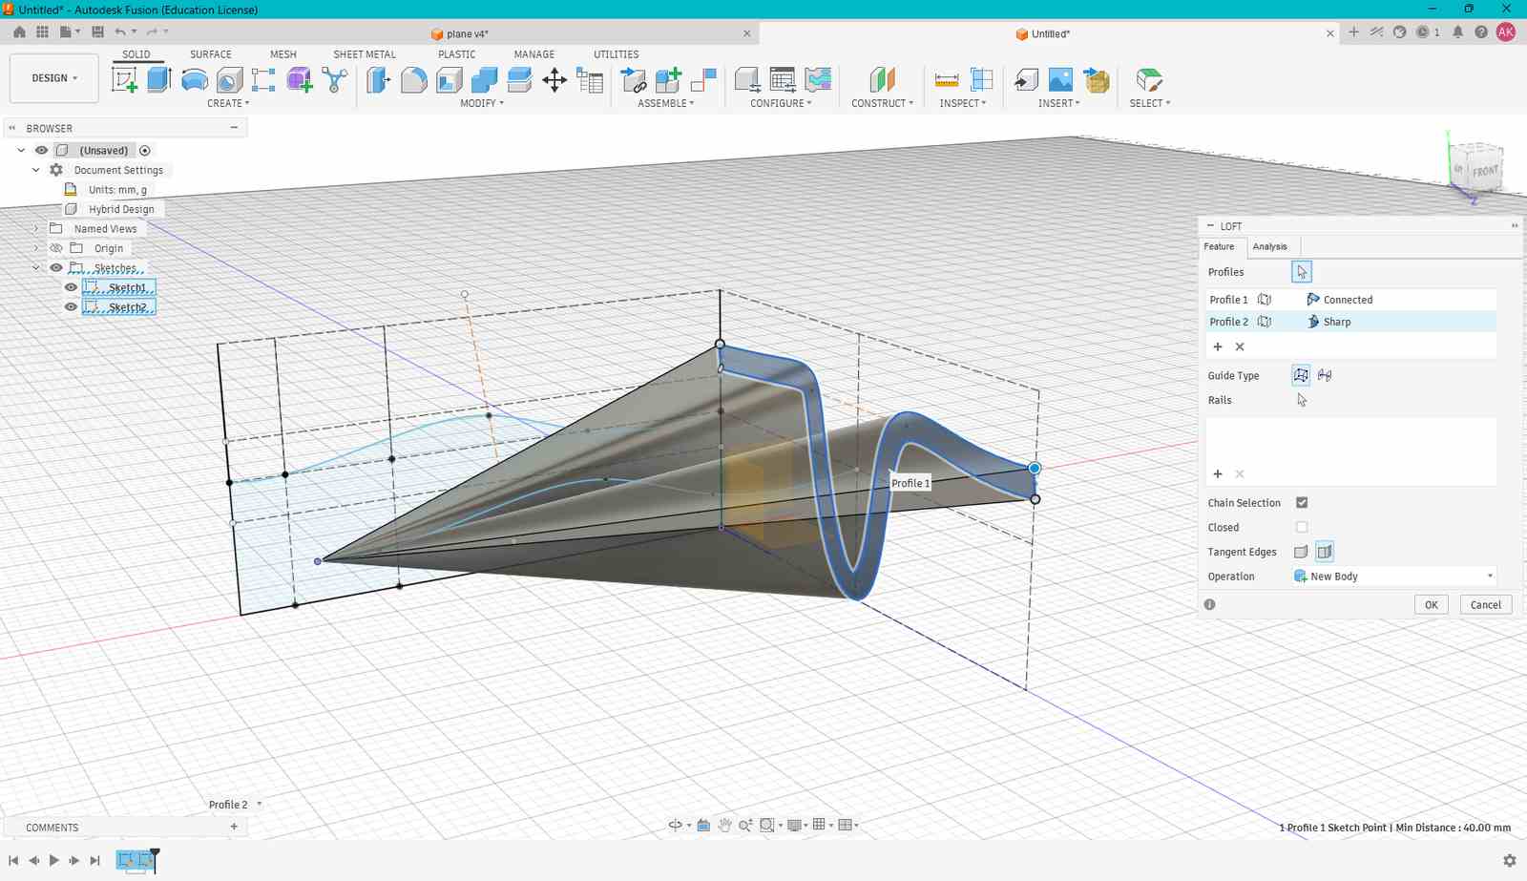Switch to the SURFACE tab
The height and width of the screenshot is (881, 1527).
point(211,54)
